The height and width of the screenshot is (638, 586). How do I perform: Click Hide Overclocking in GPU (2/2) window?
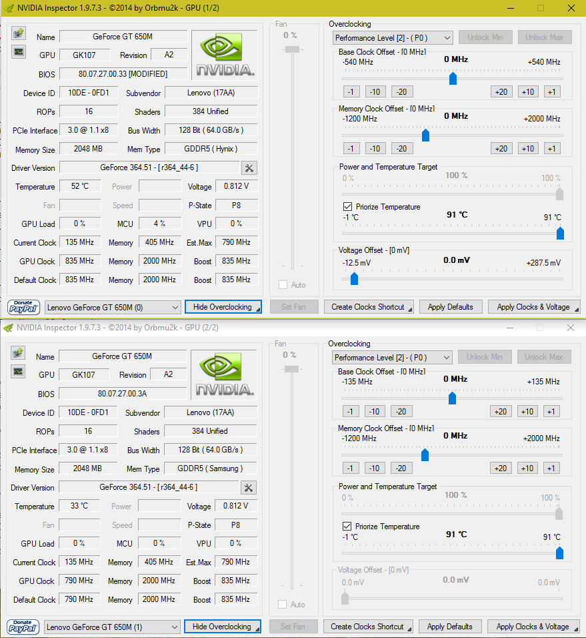click(222, 627)
